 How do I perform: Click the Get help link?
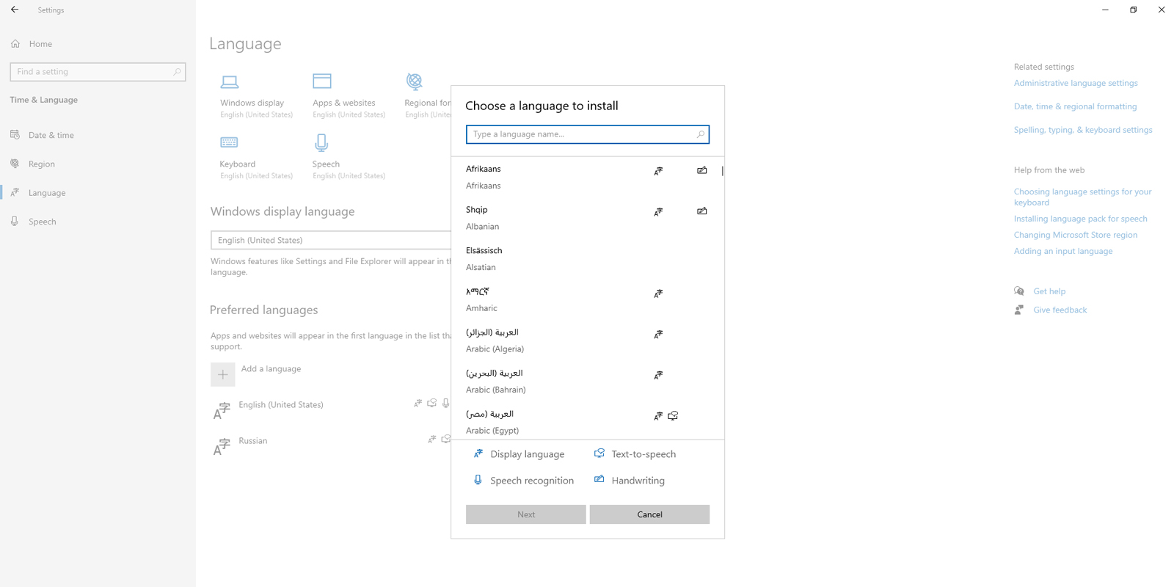[1049, 291]
